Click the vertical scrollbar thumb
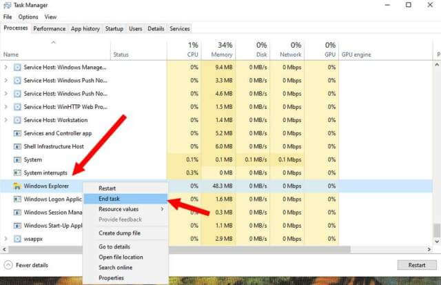441x285 pixels. pos(437,230)
